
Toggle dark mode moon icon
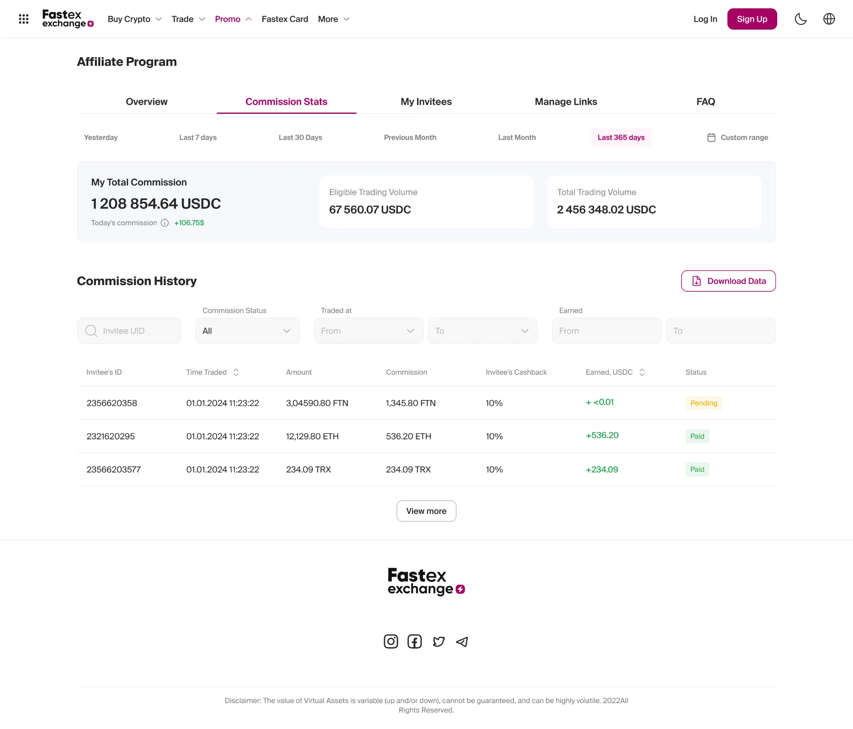pyautogui.click(x=801, y=19)
